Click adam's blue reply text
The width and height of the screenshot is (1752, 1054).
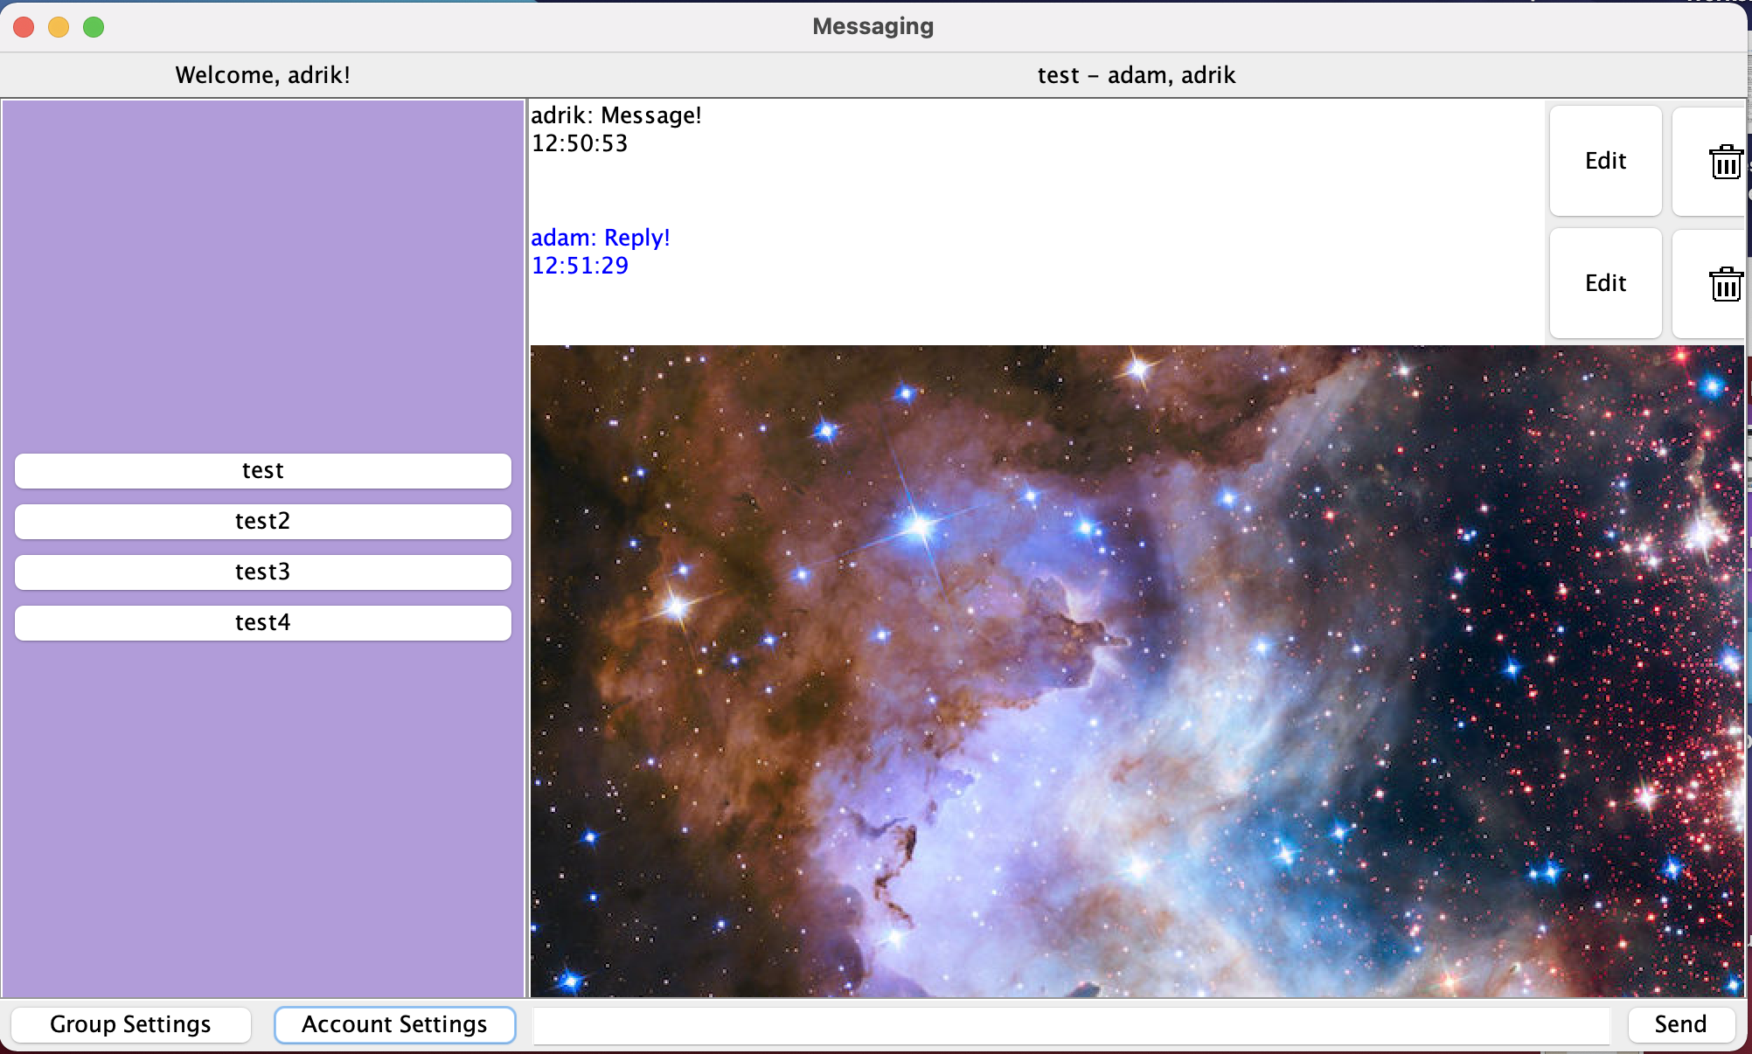coord(601,237)
